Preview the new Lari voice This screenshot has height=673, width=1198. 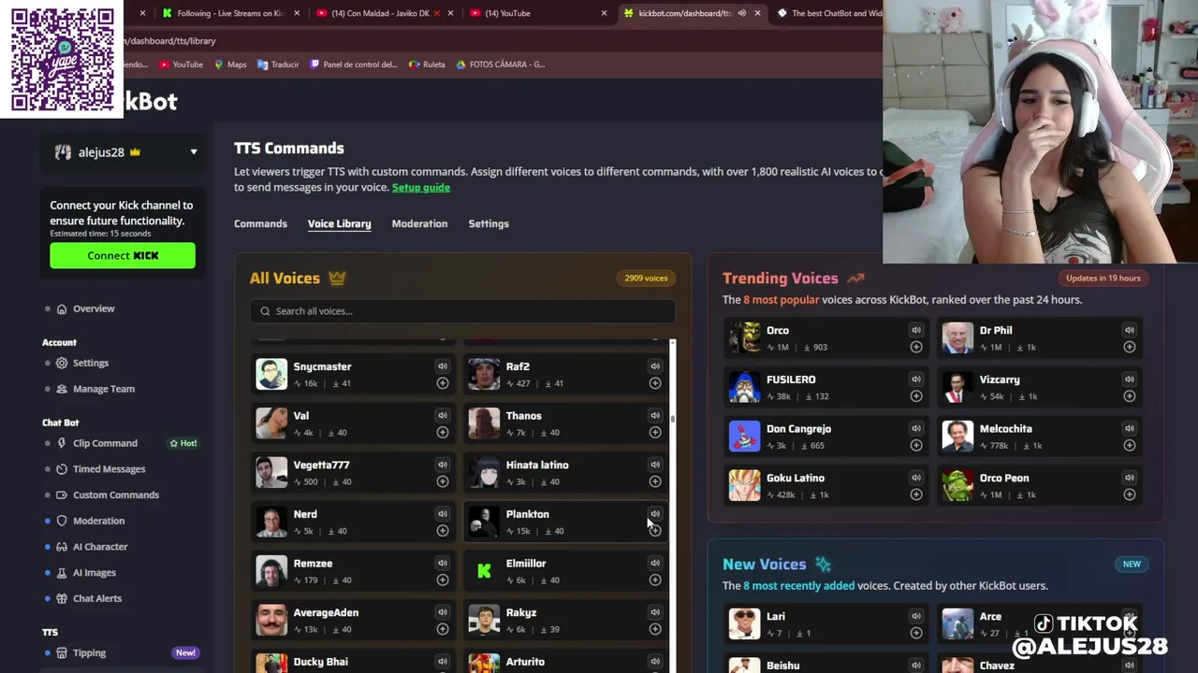(x=916, y=616)
